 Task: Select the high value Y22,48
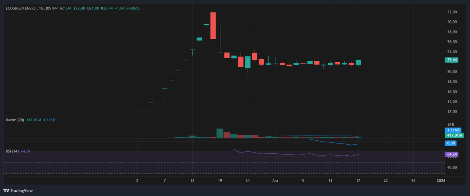pyautogui.click(x=79, y=8)
